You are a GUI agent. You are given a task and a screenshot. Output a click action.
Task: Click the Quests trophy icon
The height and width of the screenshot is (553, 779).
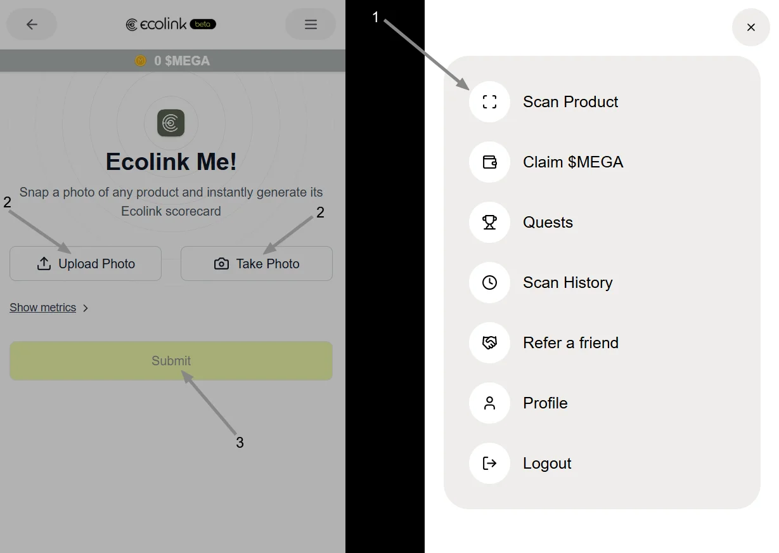[x=489, y=222]
